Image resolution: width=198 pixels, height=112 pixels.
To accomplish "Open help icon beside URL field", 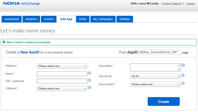I will click(89, 80).
